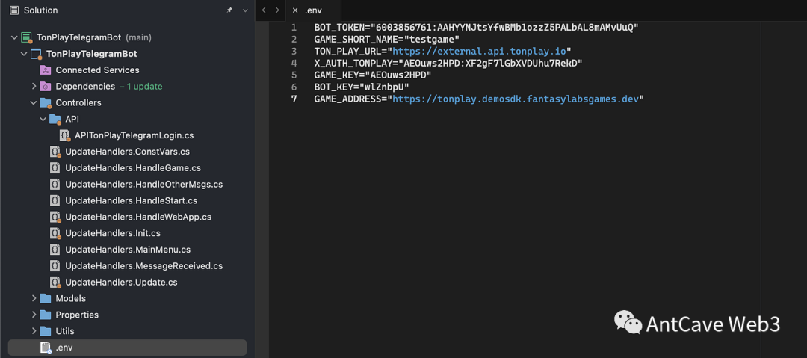The image size is (807, 358).
Task: Navigate back with left arrow button
Action: pyautogui.click(x=265, y=10)
